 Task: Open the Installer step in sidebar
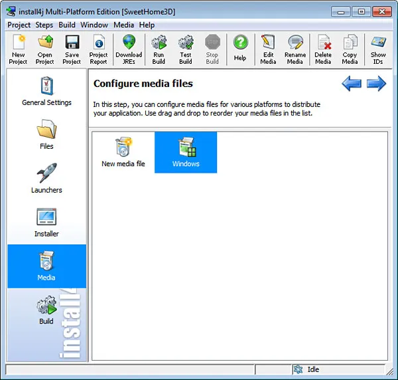(46, 223)
